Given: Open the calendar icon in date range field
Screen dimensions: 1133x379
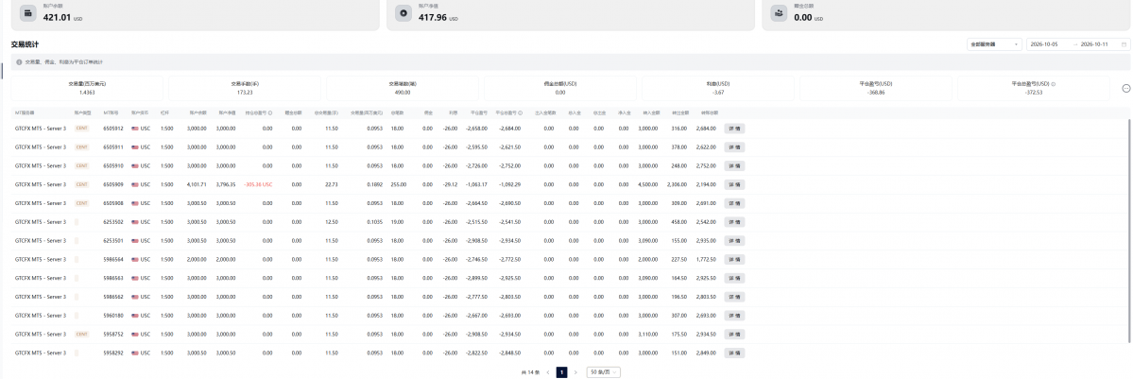Looking at the screenshot, I should click(x=1124, y=44).
